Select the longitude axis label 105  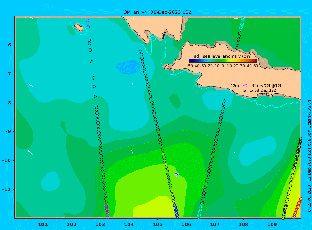[157, 225]
